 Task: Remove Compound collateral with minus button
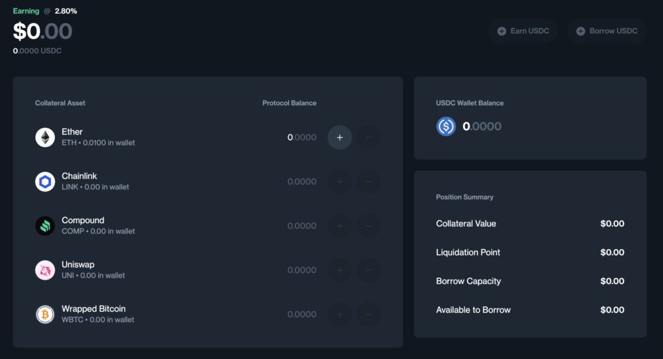368,226
